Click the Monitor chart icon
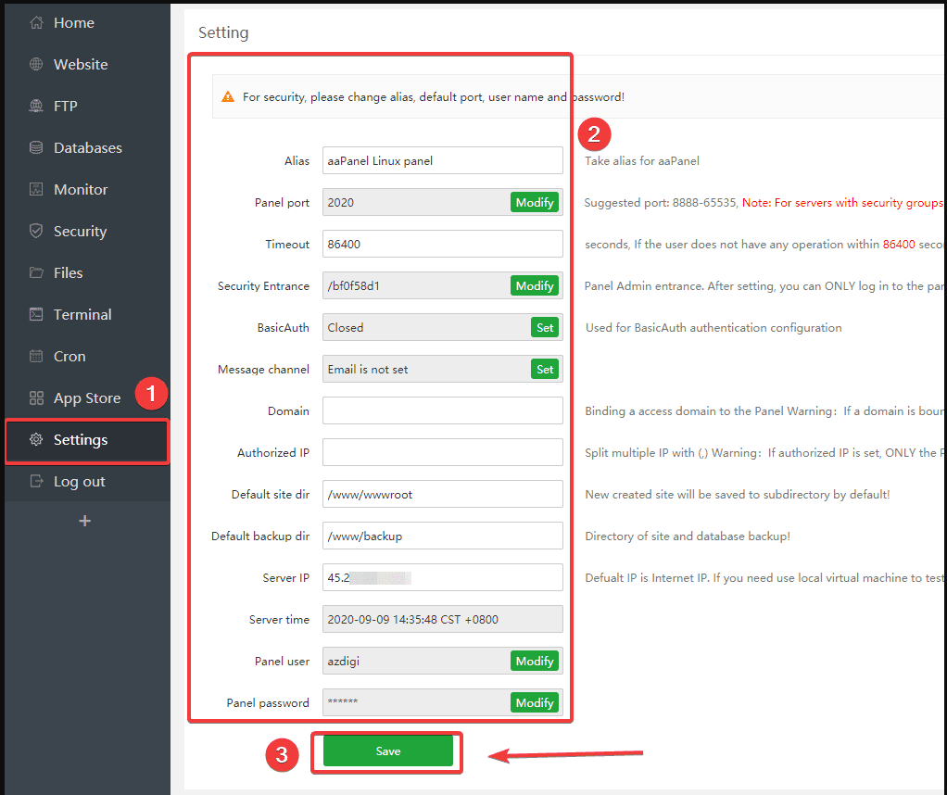This screenshot has width=947, height=795. click(x=36, y=190)
